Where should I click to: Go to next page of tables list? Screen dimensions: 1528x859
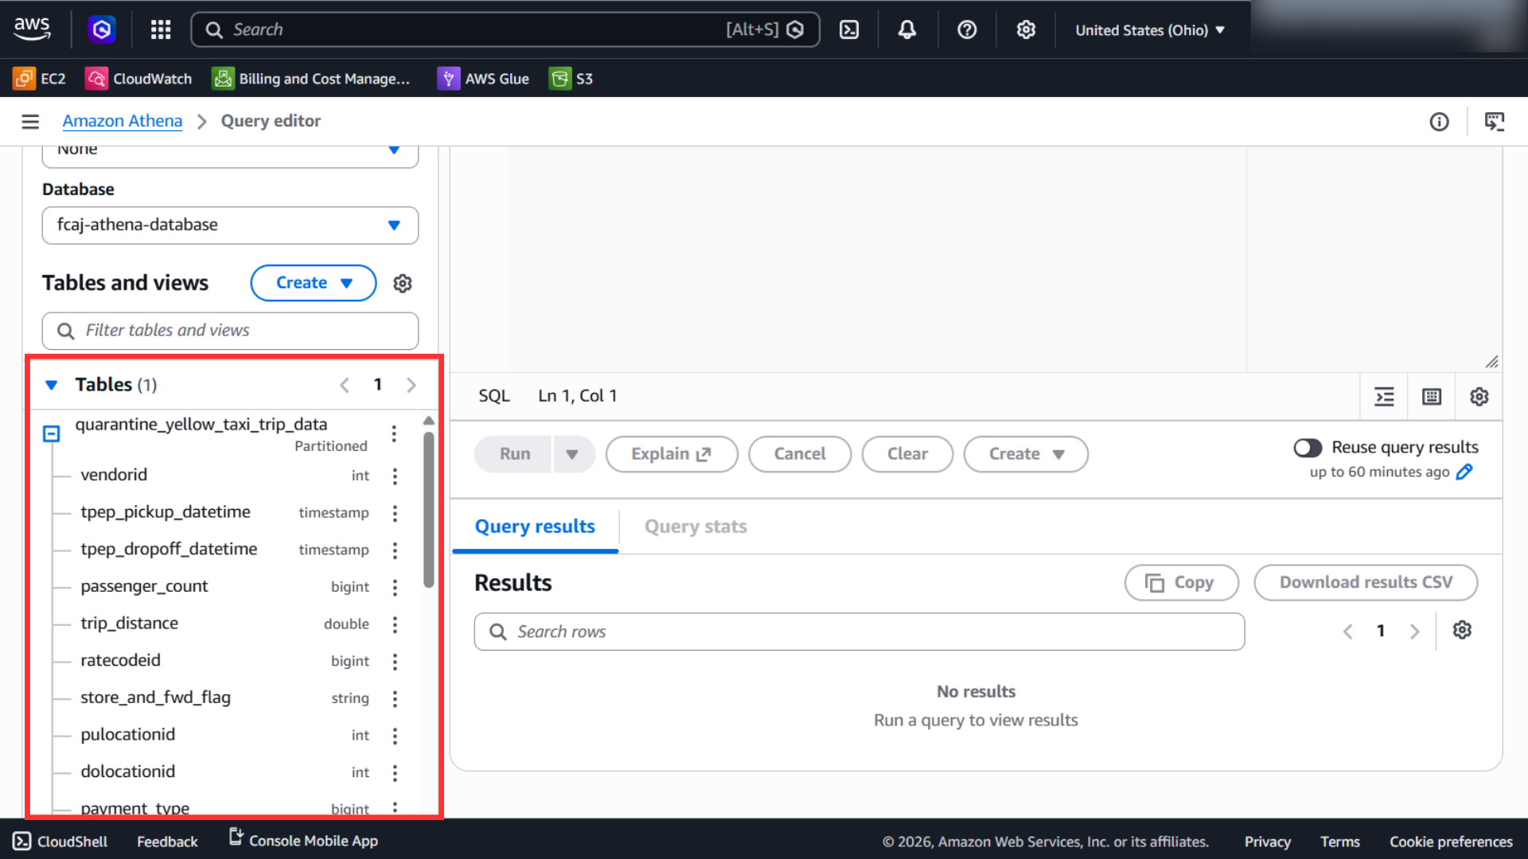(411, 385)
